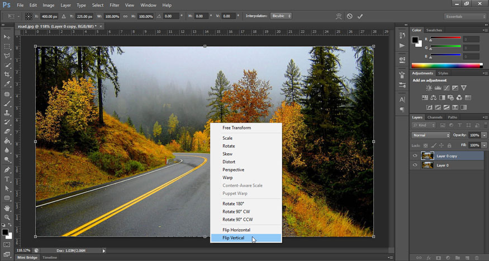
Task: Select the Move tool
Action: (x=7, y=36)
